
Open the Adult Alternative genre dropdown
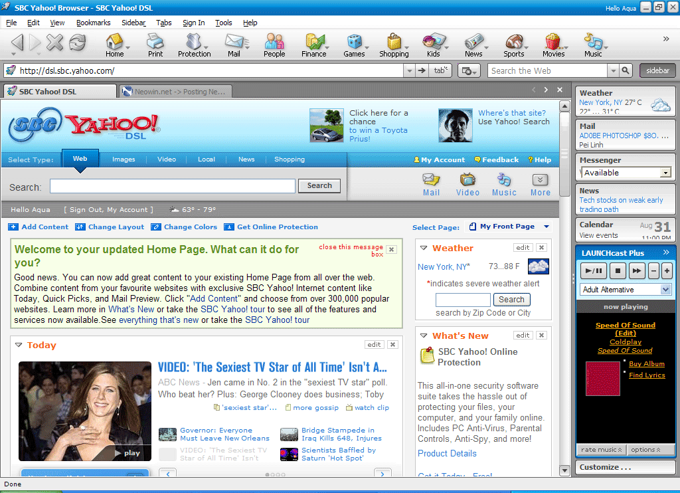[665, 289]
